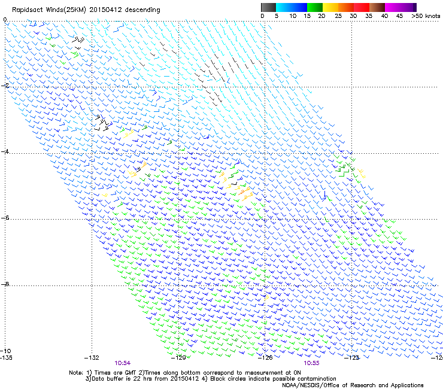
Task: Click the '-4' latitude label
Action: [x=5, y=151]
